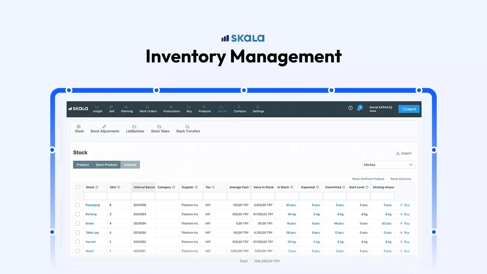Open the Buy cart icon in navbar
Viewport: 487px width, 274px height.
pyautogui.click(x=189, y=107)
